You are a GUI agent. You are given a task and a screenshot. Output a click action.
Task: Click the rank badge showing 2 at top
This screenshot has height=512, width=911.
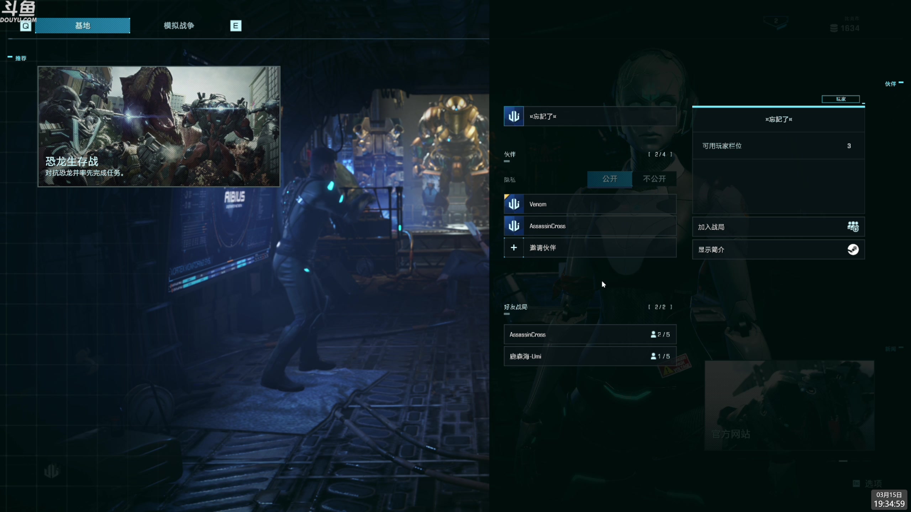776,22
